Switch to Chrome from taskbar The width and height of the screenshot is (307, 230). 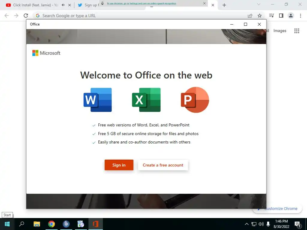(52, 224)
